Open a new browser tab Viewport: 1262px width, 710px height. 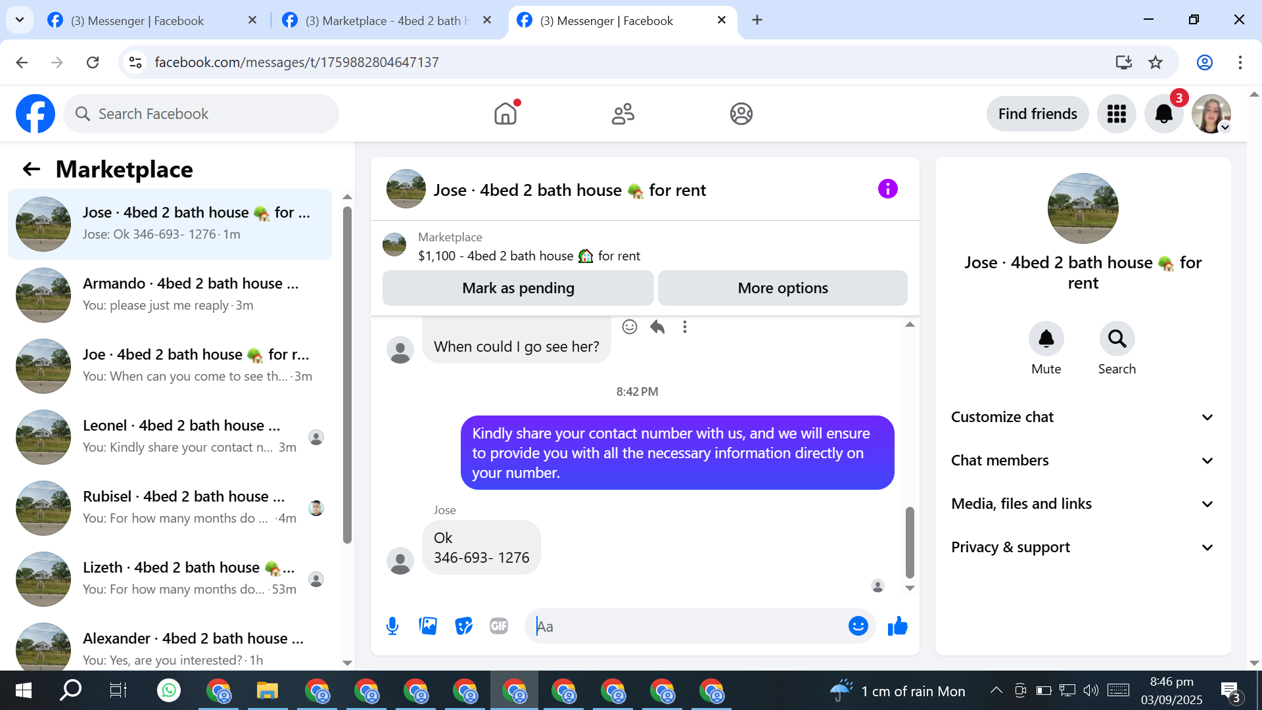pos(757,20)
